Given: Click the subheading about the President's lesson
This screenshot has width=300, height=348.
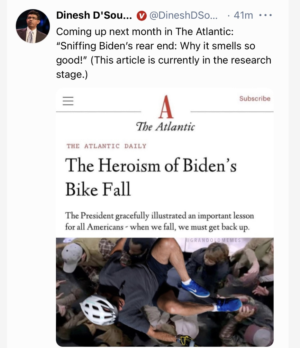Looking at the screenshot, I should tap(159, 221).
